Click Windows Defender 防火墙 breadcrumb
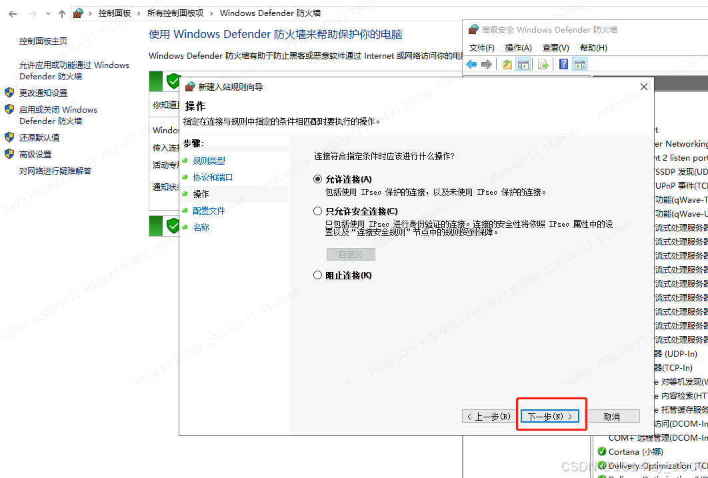The height and width of the screenshot is (478, 708). click(x=271, y=13)
